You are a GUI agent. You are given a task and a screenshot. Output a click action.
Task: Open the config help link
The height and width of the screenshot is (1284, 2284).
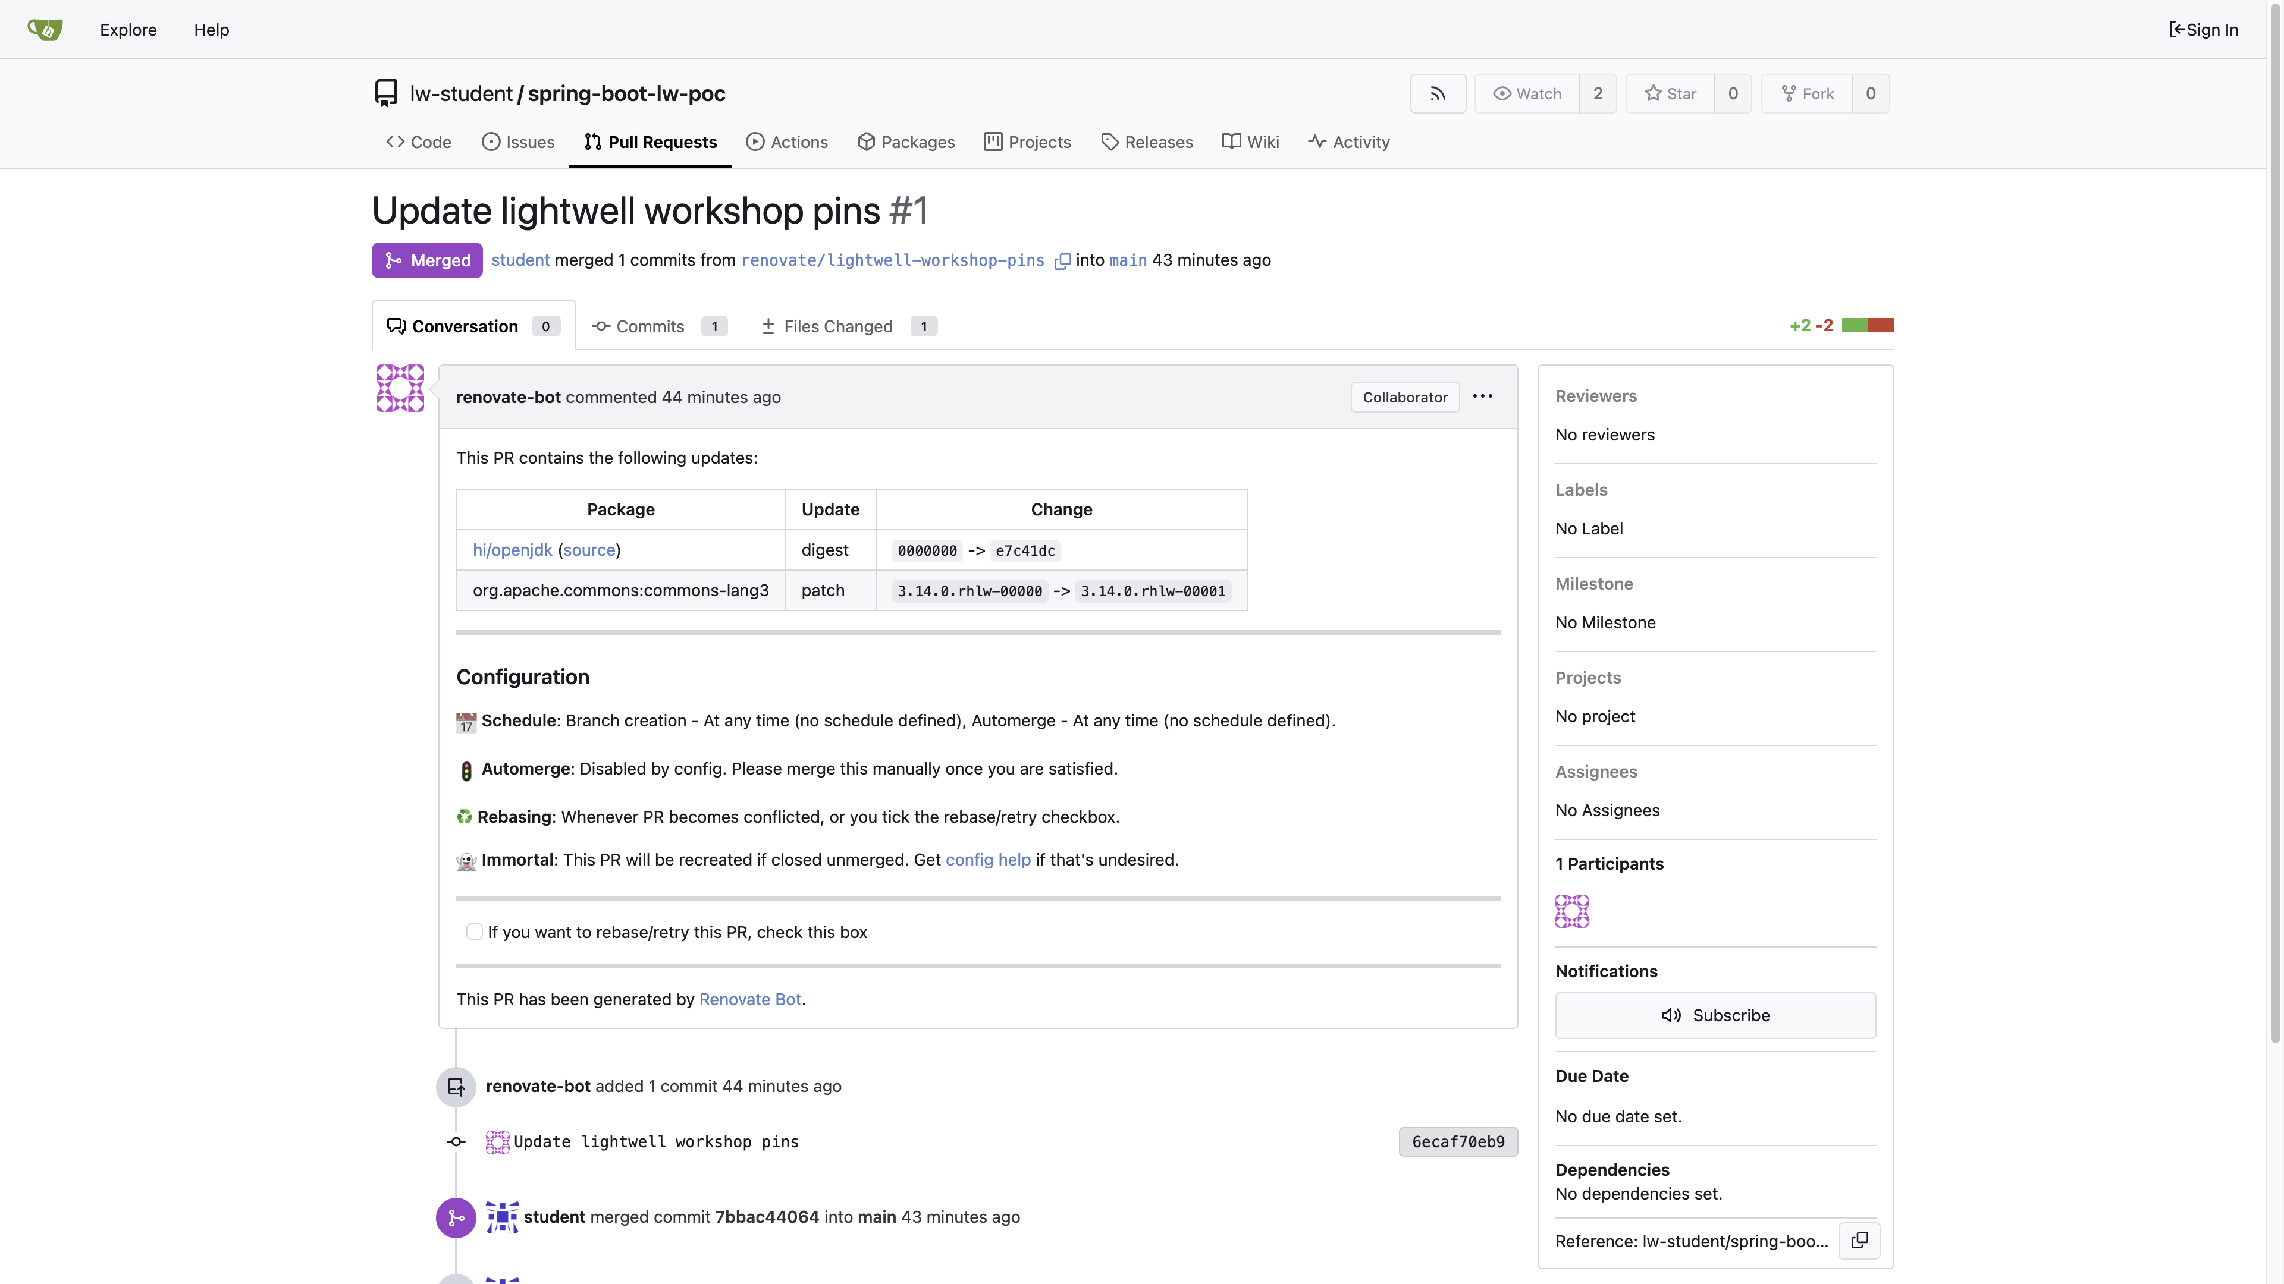point(988,860)
